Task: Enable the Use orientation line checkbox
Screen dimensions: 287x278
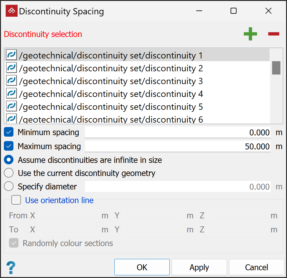Action: pos(16,200)
